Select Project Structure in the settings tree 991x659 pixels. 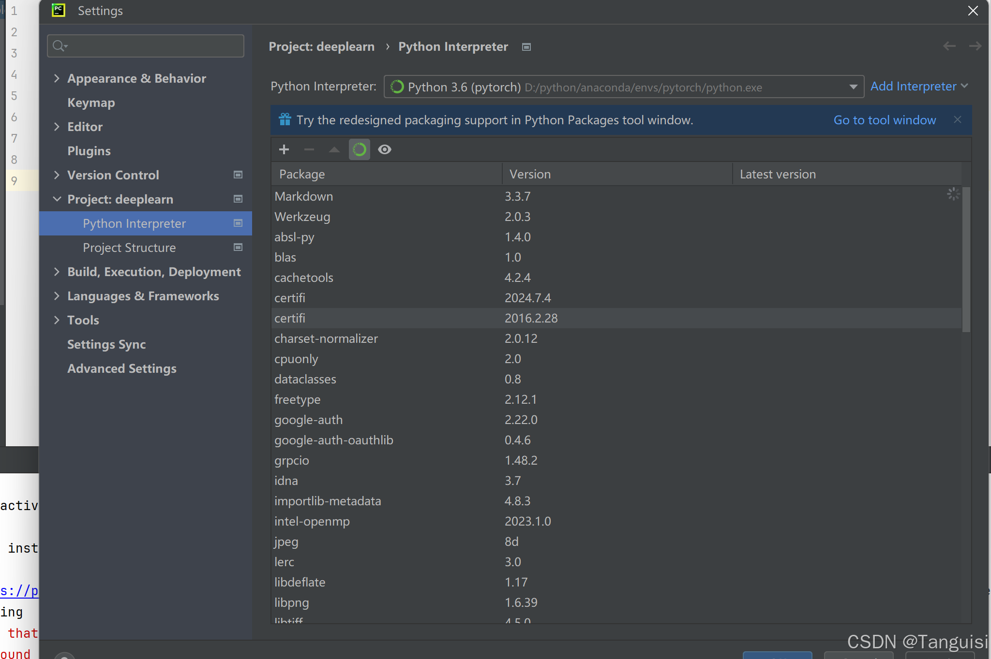click(129, 248)
